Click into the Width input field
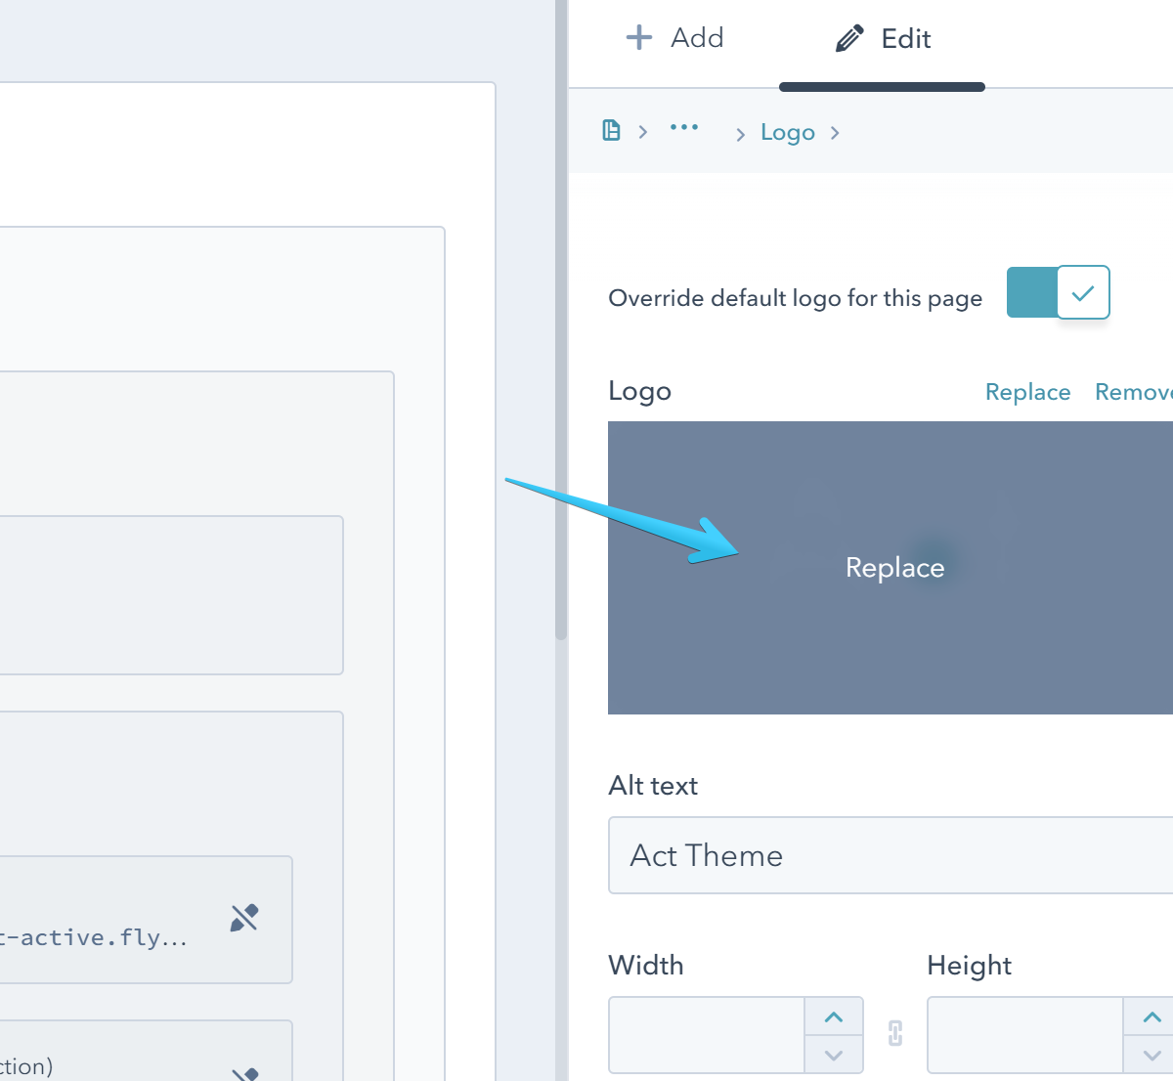The width and height of the screenshot is (1173, 1081). tap(707, 1035)
